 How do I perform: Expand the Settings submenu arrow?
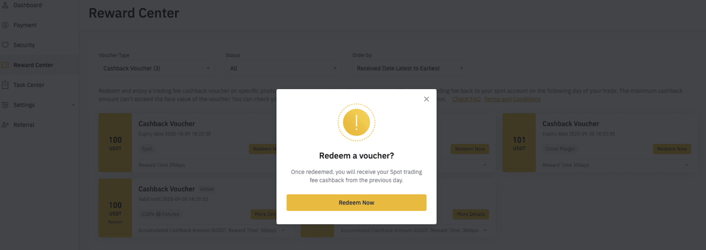coord(73,105)
